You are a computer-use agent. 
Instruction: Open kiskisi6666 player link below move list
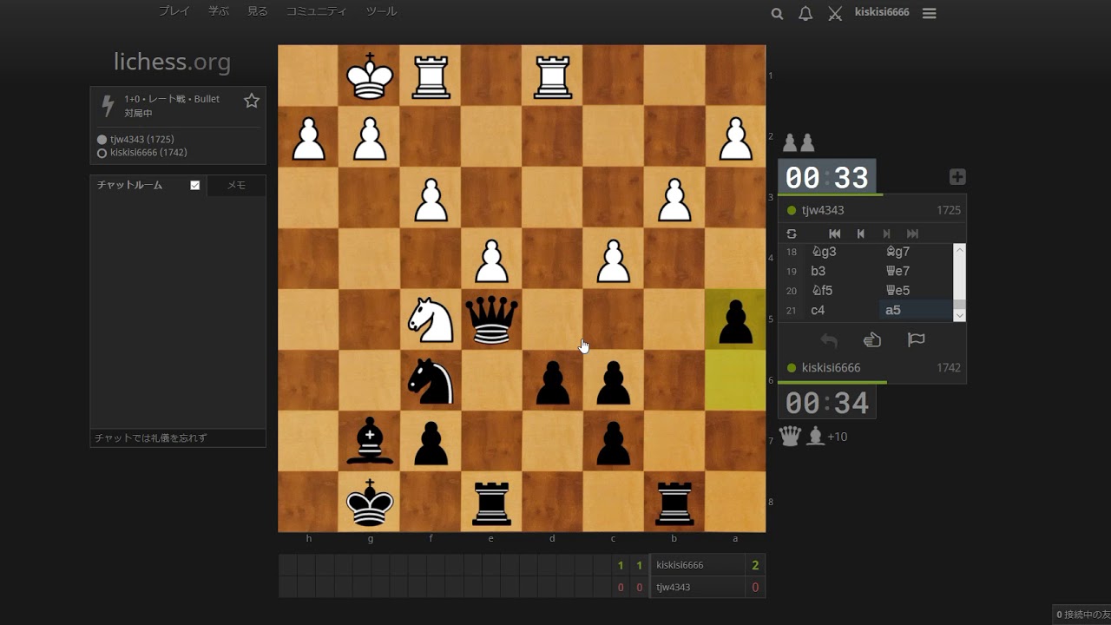831,368
